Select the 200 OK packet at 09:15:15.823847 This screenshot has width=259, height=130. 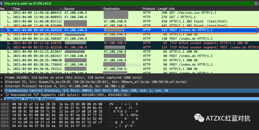pos(129,52)
